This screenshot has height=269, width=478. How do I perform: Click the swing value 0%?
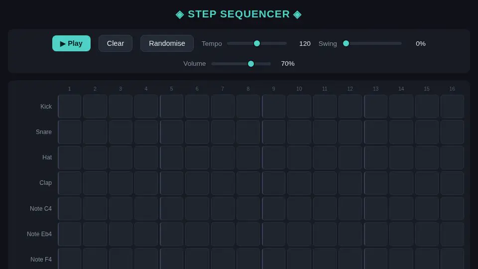tap(420, 44)
